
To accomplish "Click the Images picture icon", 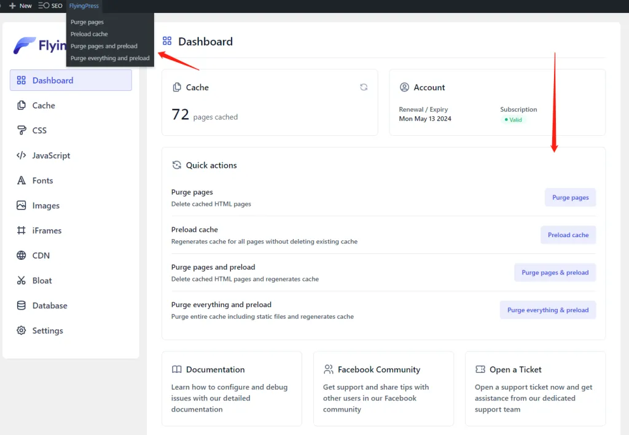I will point(21,206).
